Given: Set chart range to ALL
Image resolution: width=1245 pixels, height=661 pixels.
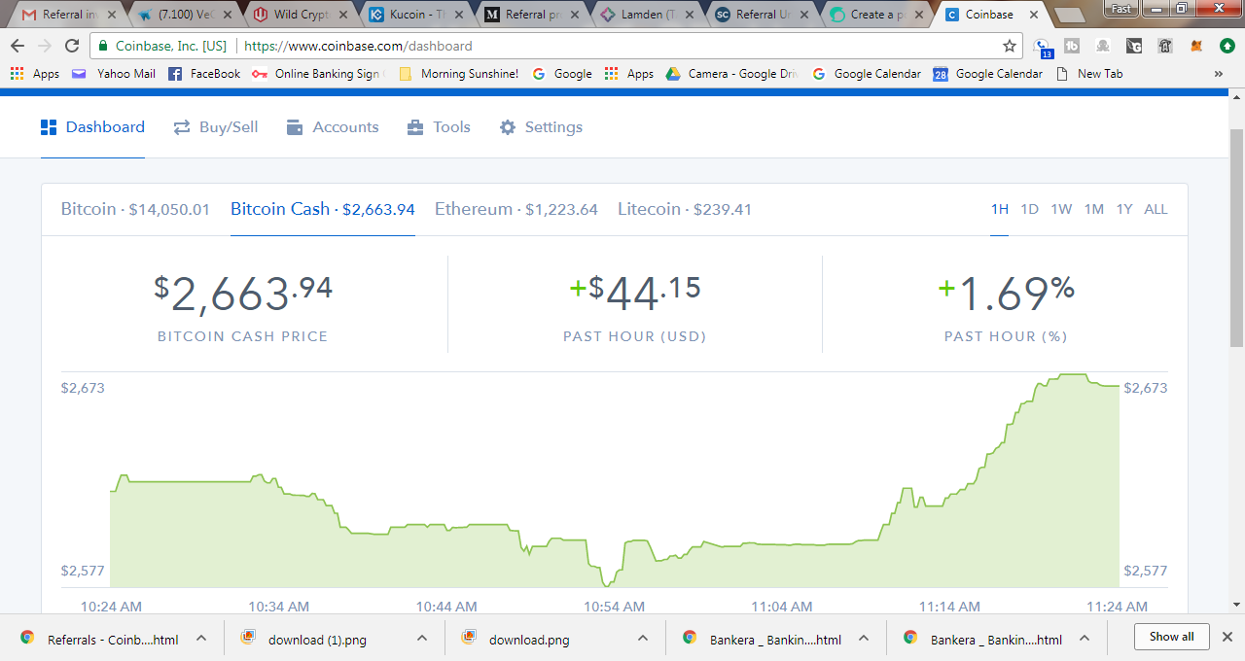Looking at the screenshot, I should [x=1156, y=209].
